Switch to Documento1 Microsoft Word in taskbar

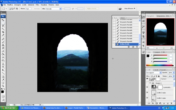[x=96, y=108]
